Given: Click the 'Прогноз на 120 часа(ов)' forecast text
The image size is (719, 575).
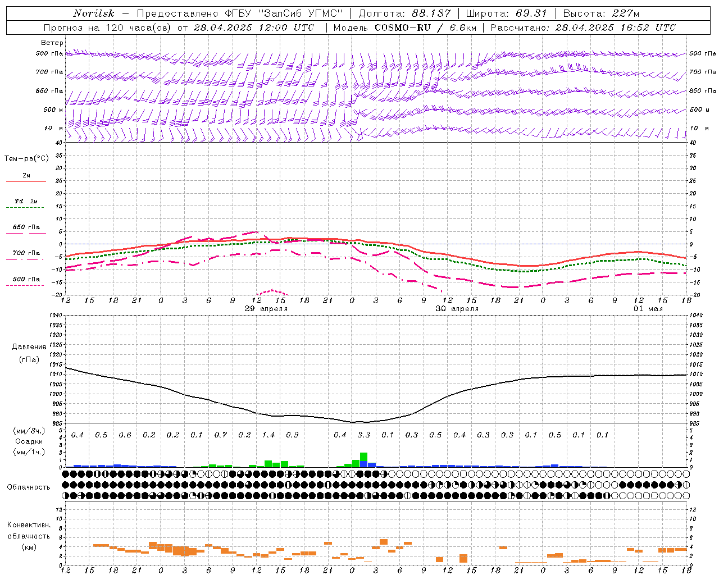Looking at the screenshot, I should click(108, 28).
